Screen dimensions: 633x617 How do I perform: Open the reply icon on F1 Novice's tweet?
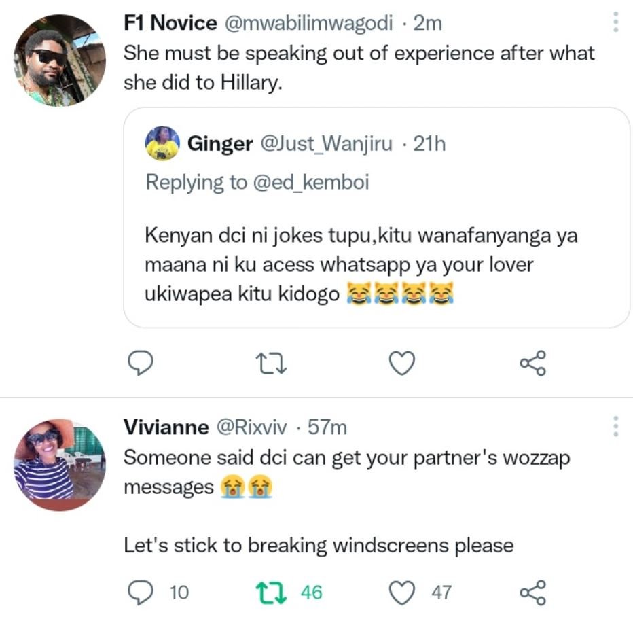click(141, 364)
